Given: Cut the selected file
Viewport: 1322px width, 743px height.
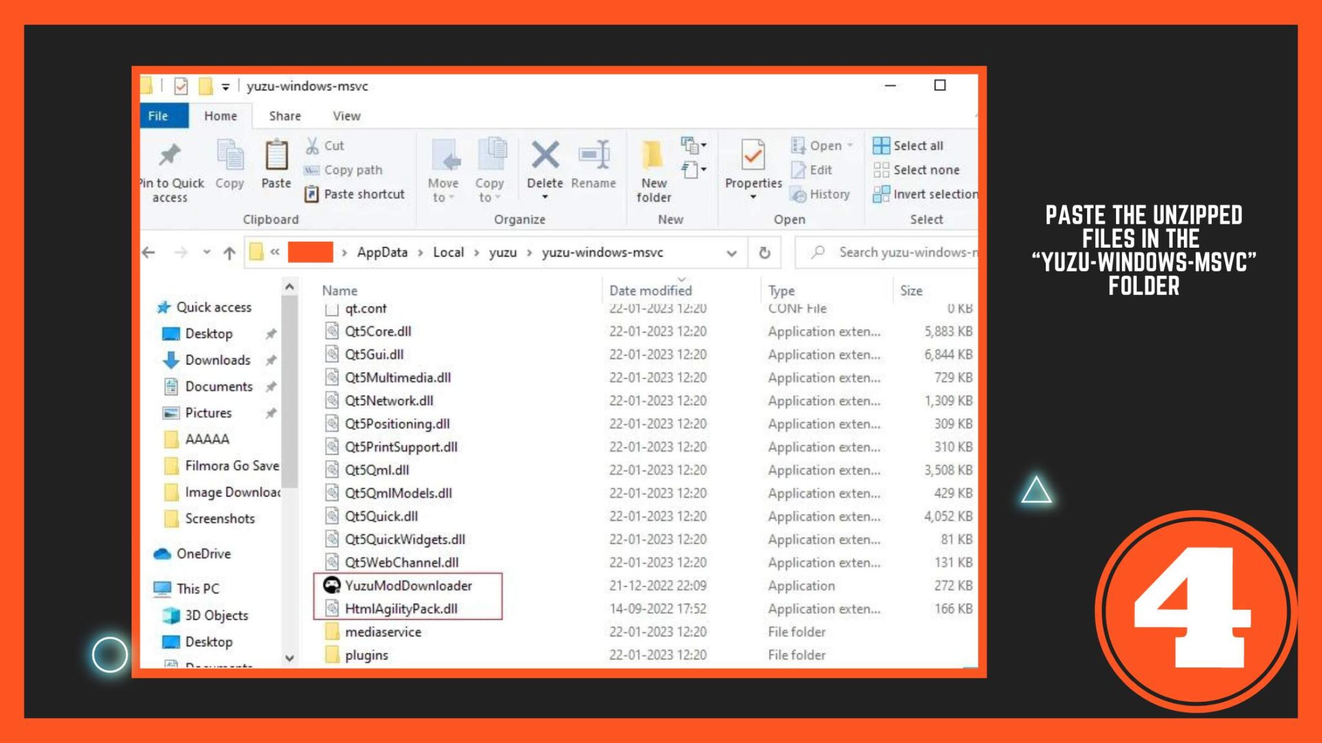Looking at the screenshot, I should 328,145.
